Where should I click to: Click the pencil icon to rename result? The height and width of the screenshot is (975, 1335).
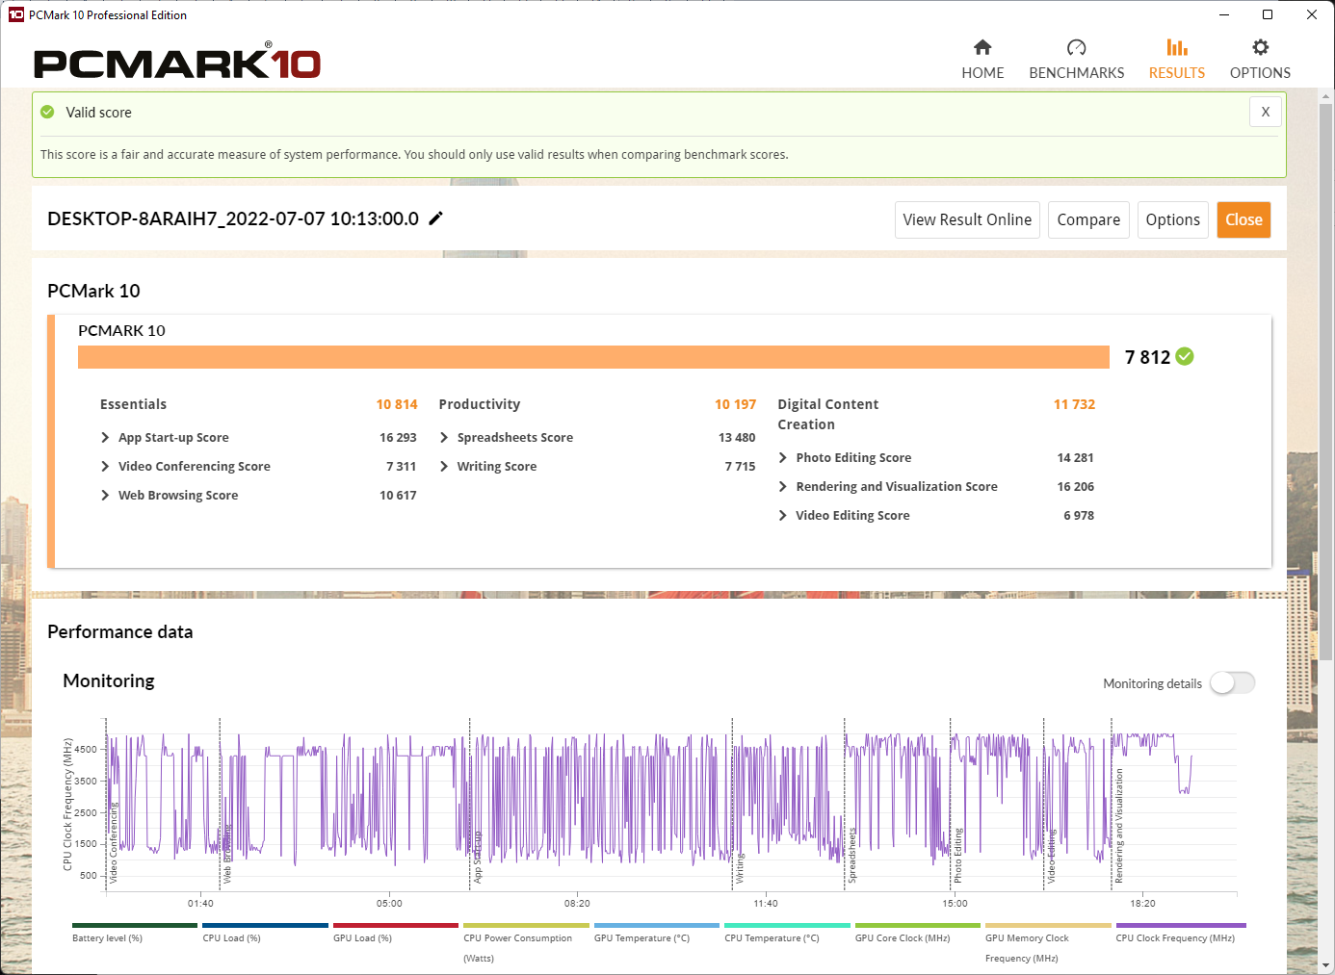click(436, 218)
